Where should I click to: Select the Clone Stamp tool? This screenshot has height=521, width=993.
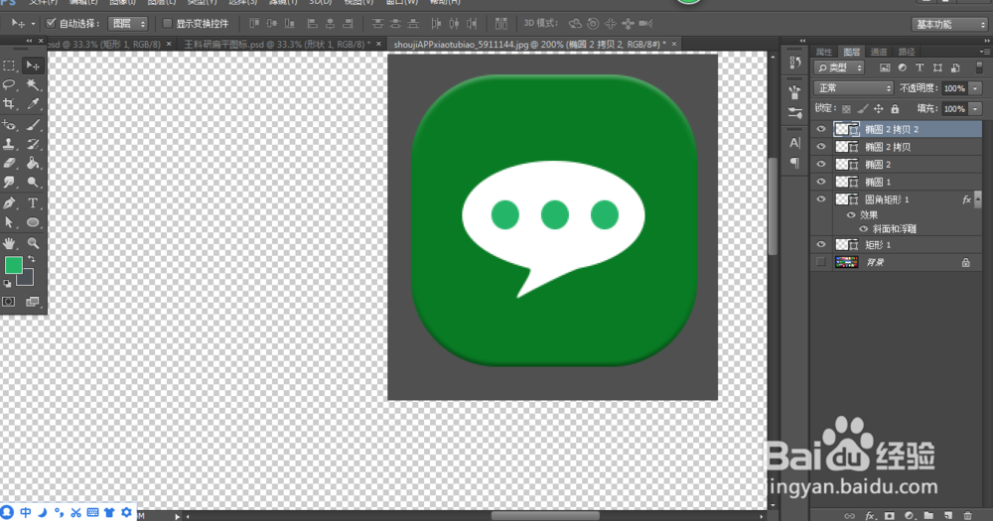10,144
